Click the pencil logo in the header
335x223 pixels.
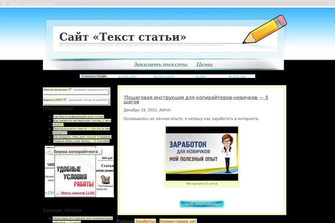[265, 30]
